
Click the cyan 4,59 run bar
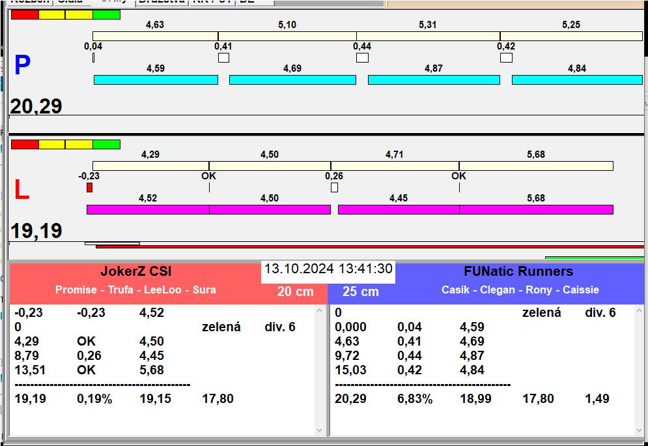click(156, 80)
